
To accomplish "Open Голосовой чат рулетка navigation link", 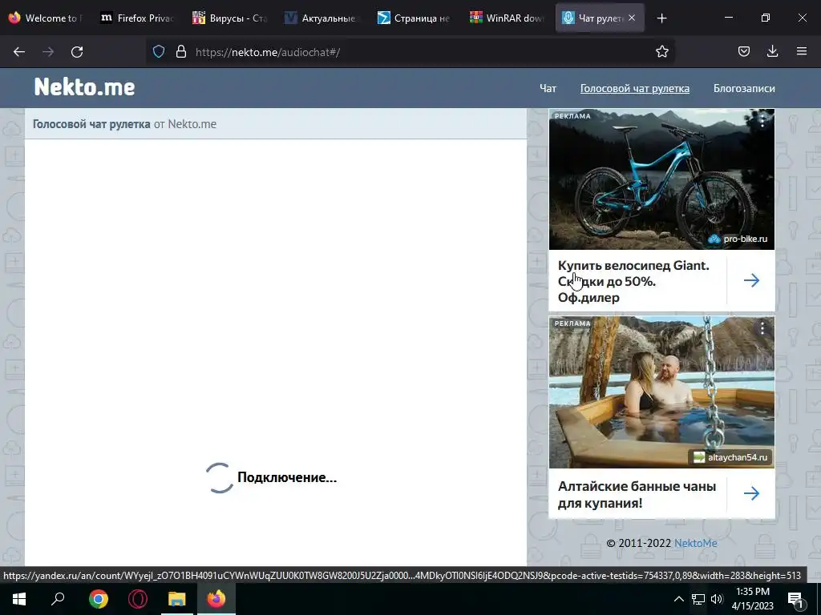I will click(635, 88).
